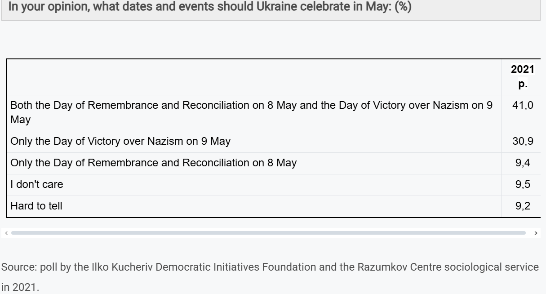Click the empty top-left table header cell
The height and width of the screenshot is (294, 546).
click(254, 77)
